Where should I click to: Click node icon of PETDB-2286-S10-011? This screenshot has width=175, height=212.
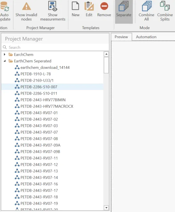pos(17,93)
